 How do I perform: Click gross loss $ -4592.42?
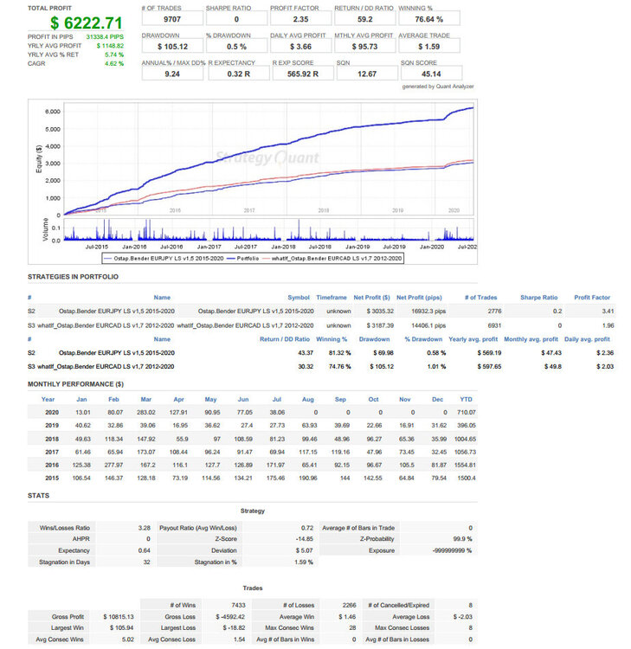pyautogui.click(x=230, y=617)
